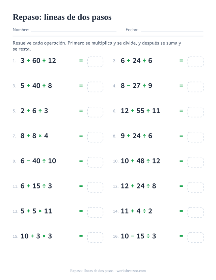The height and width of the screenshot is (280, 216).
Task: Click the answer box for 6 + 15 ÷ 3
Action: 95,187
